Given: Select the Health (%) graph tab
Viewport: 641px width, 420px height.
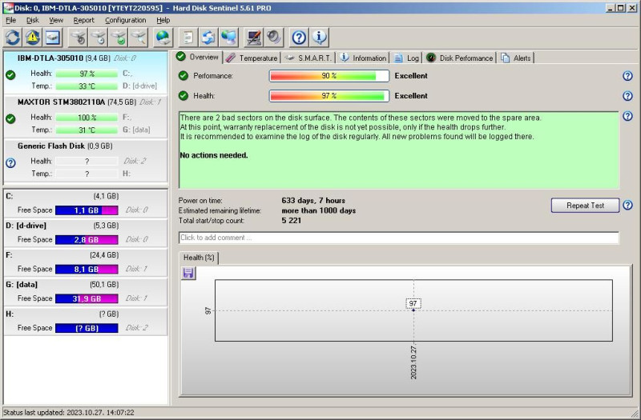Looking at the screenshot, I should click(199, 258).
